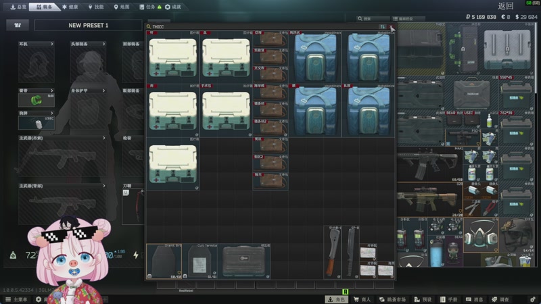Click the stash vertical scrollbar
The width and height of the screenshot is (541, 304).
point(536,58)
